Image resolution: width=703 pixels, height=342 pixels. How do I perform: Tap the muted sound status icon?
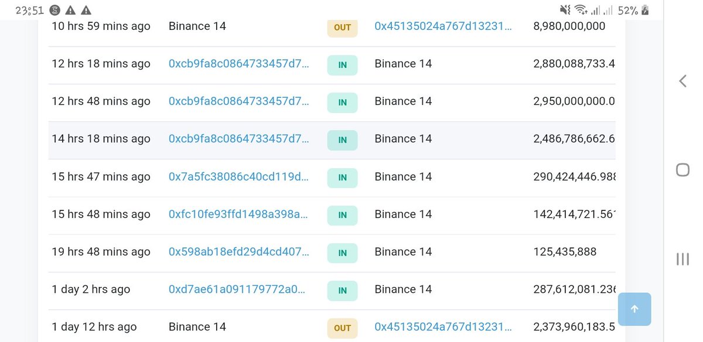pyautogui.click(x=565, y=10)
